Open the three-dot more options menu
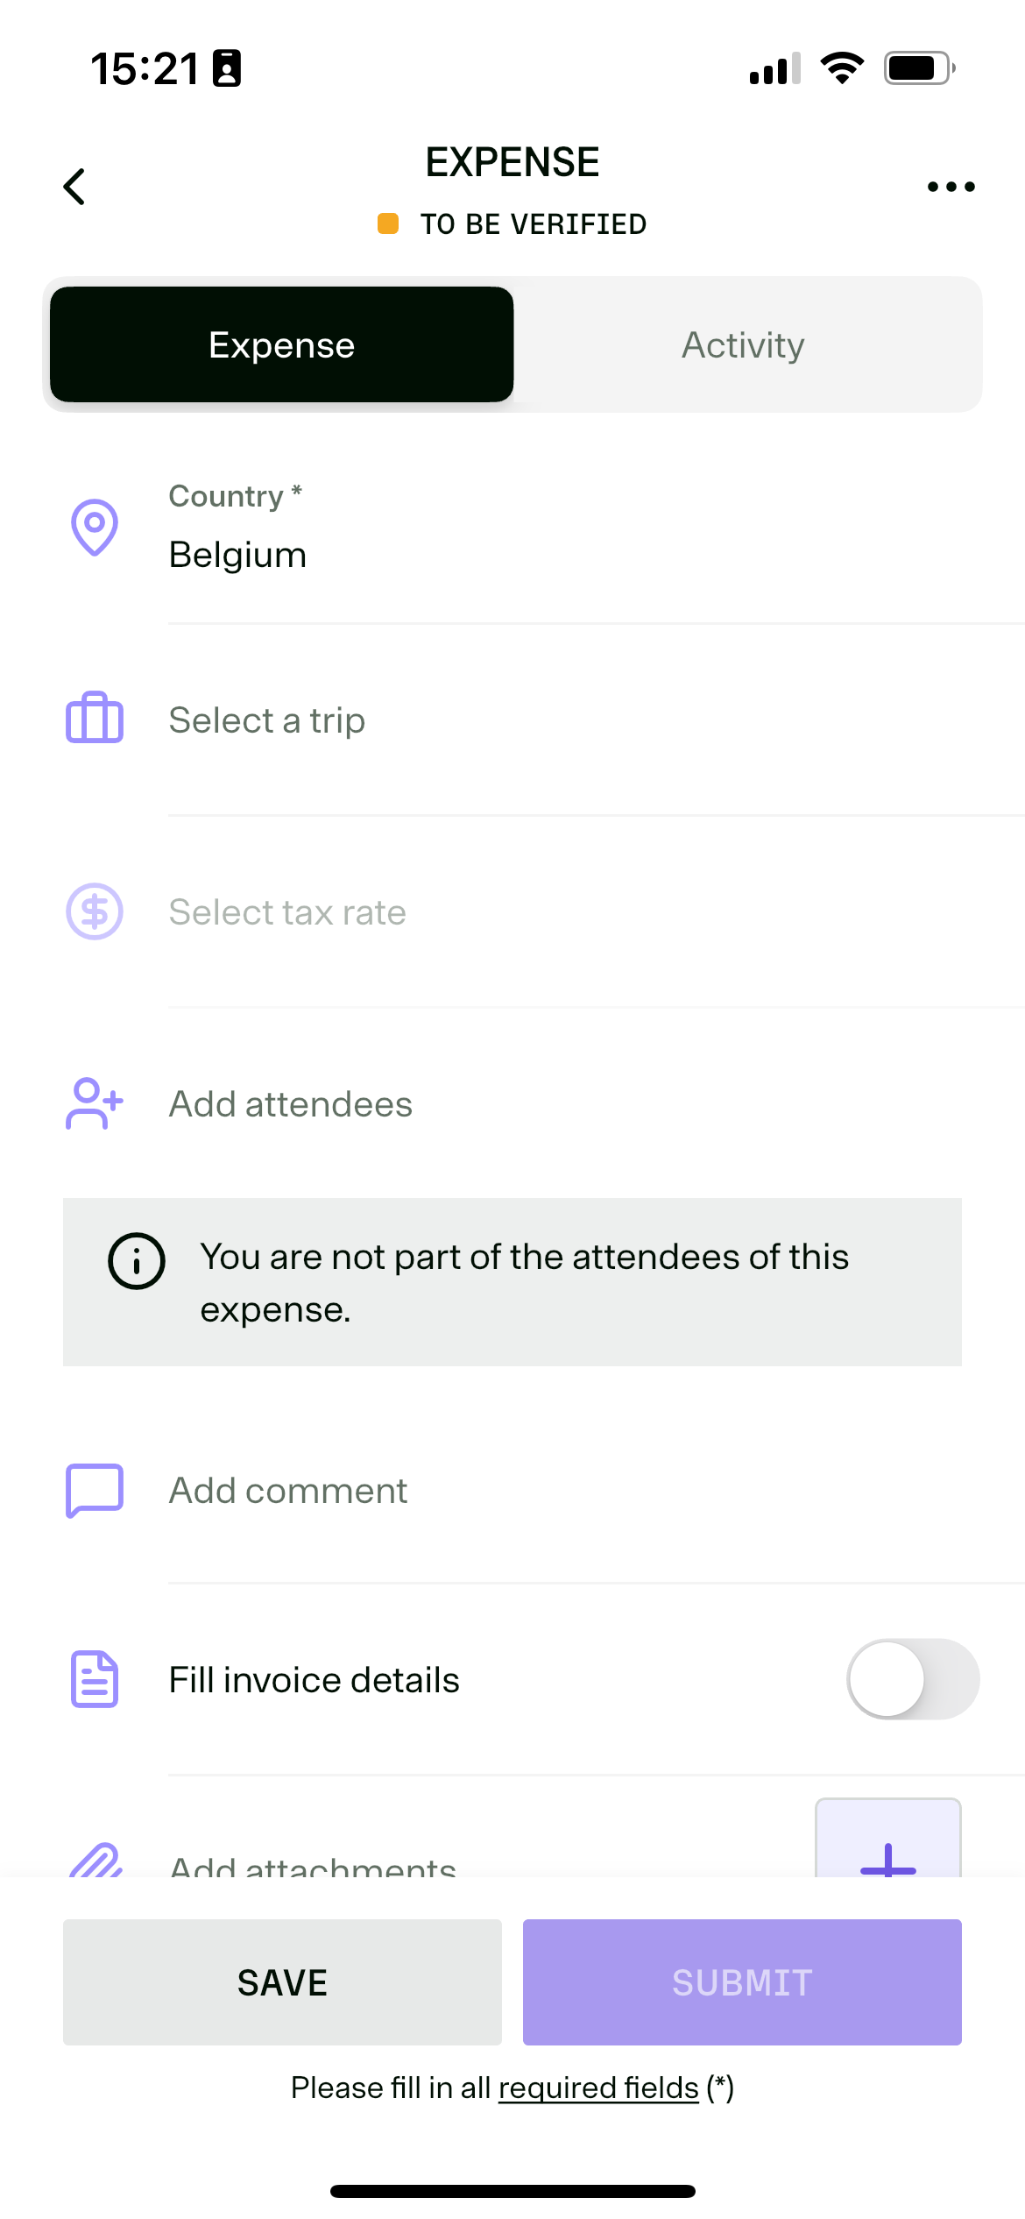 click(x=951, y=187)
